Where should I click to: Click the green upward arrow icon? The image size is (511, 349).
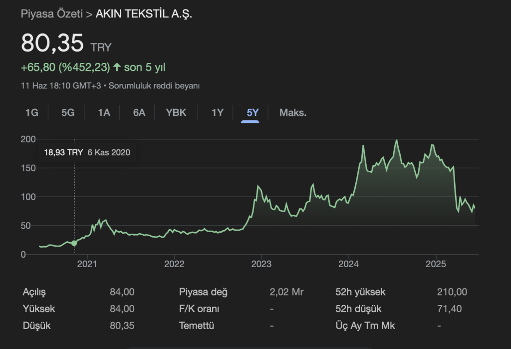point(117,67)
